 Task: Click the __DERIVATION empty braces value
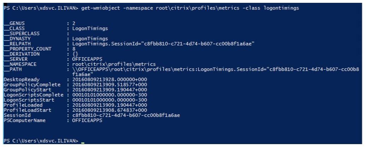[75, 54]
